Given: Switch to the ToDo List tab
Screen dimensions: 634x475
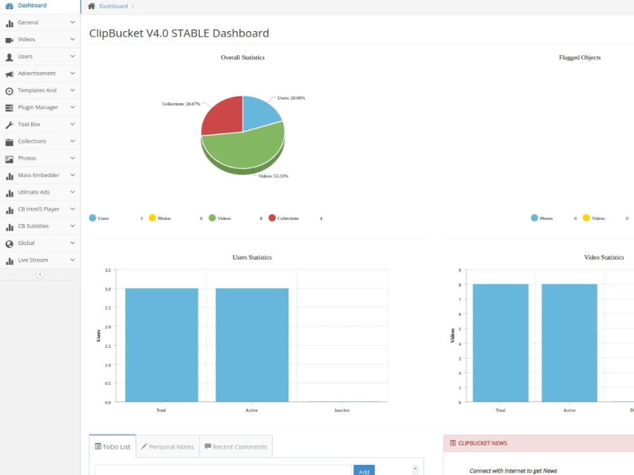Looking at the screenshot, I should (x=112, y=446).
